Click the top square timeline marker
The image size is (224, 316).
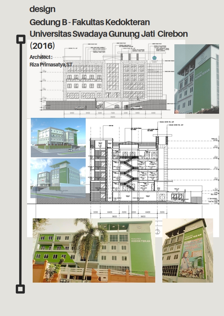[21, 39]
